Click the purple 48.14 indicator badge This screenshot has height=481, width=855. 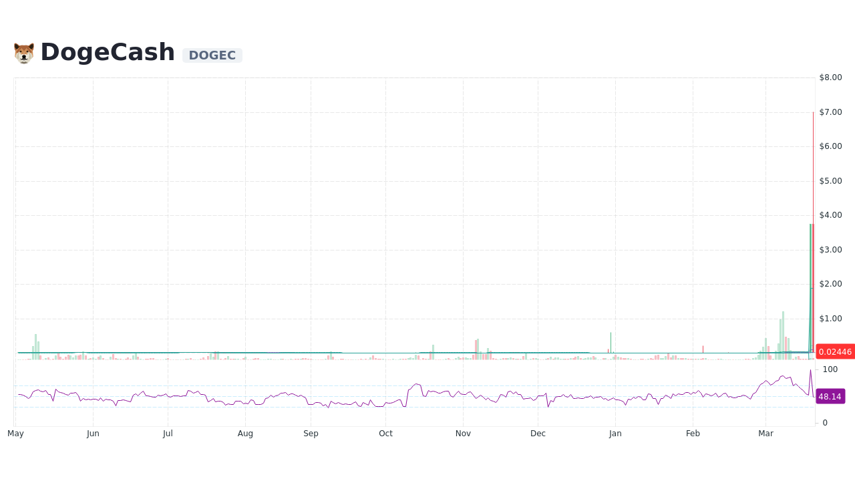pos(830,397)
